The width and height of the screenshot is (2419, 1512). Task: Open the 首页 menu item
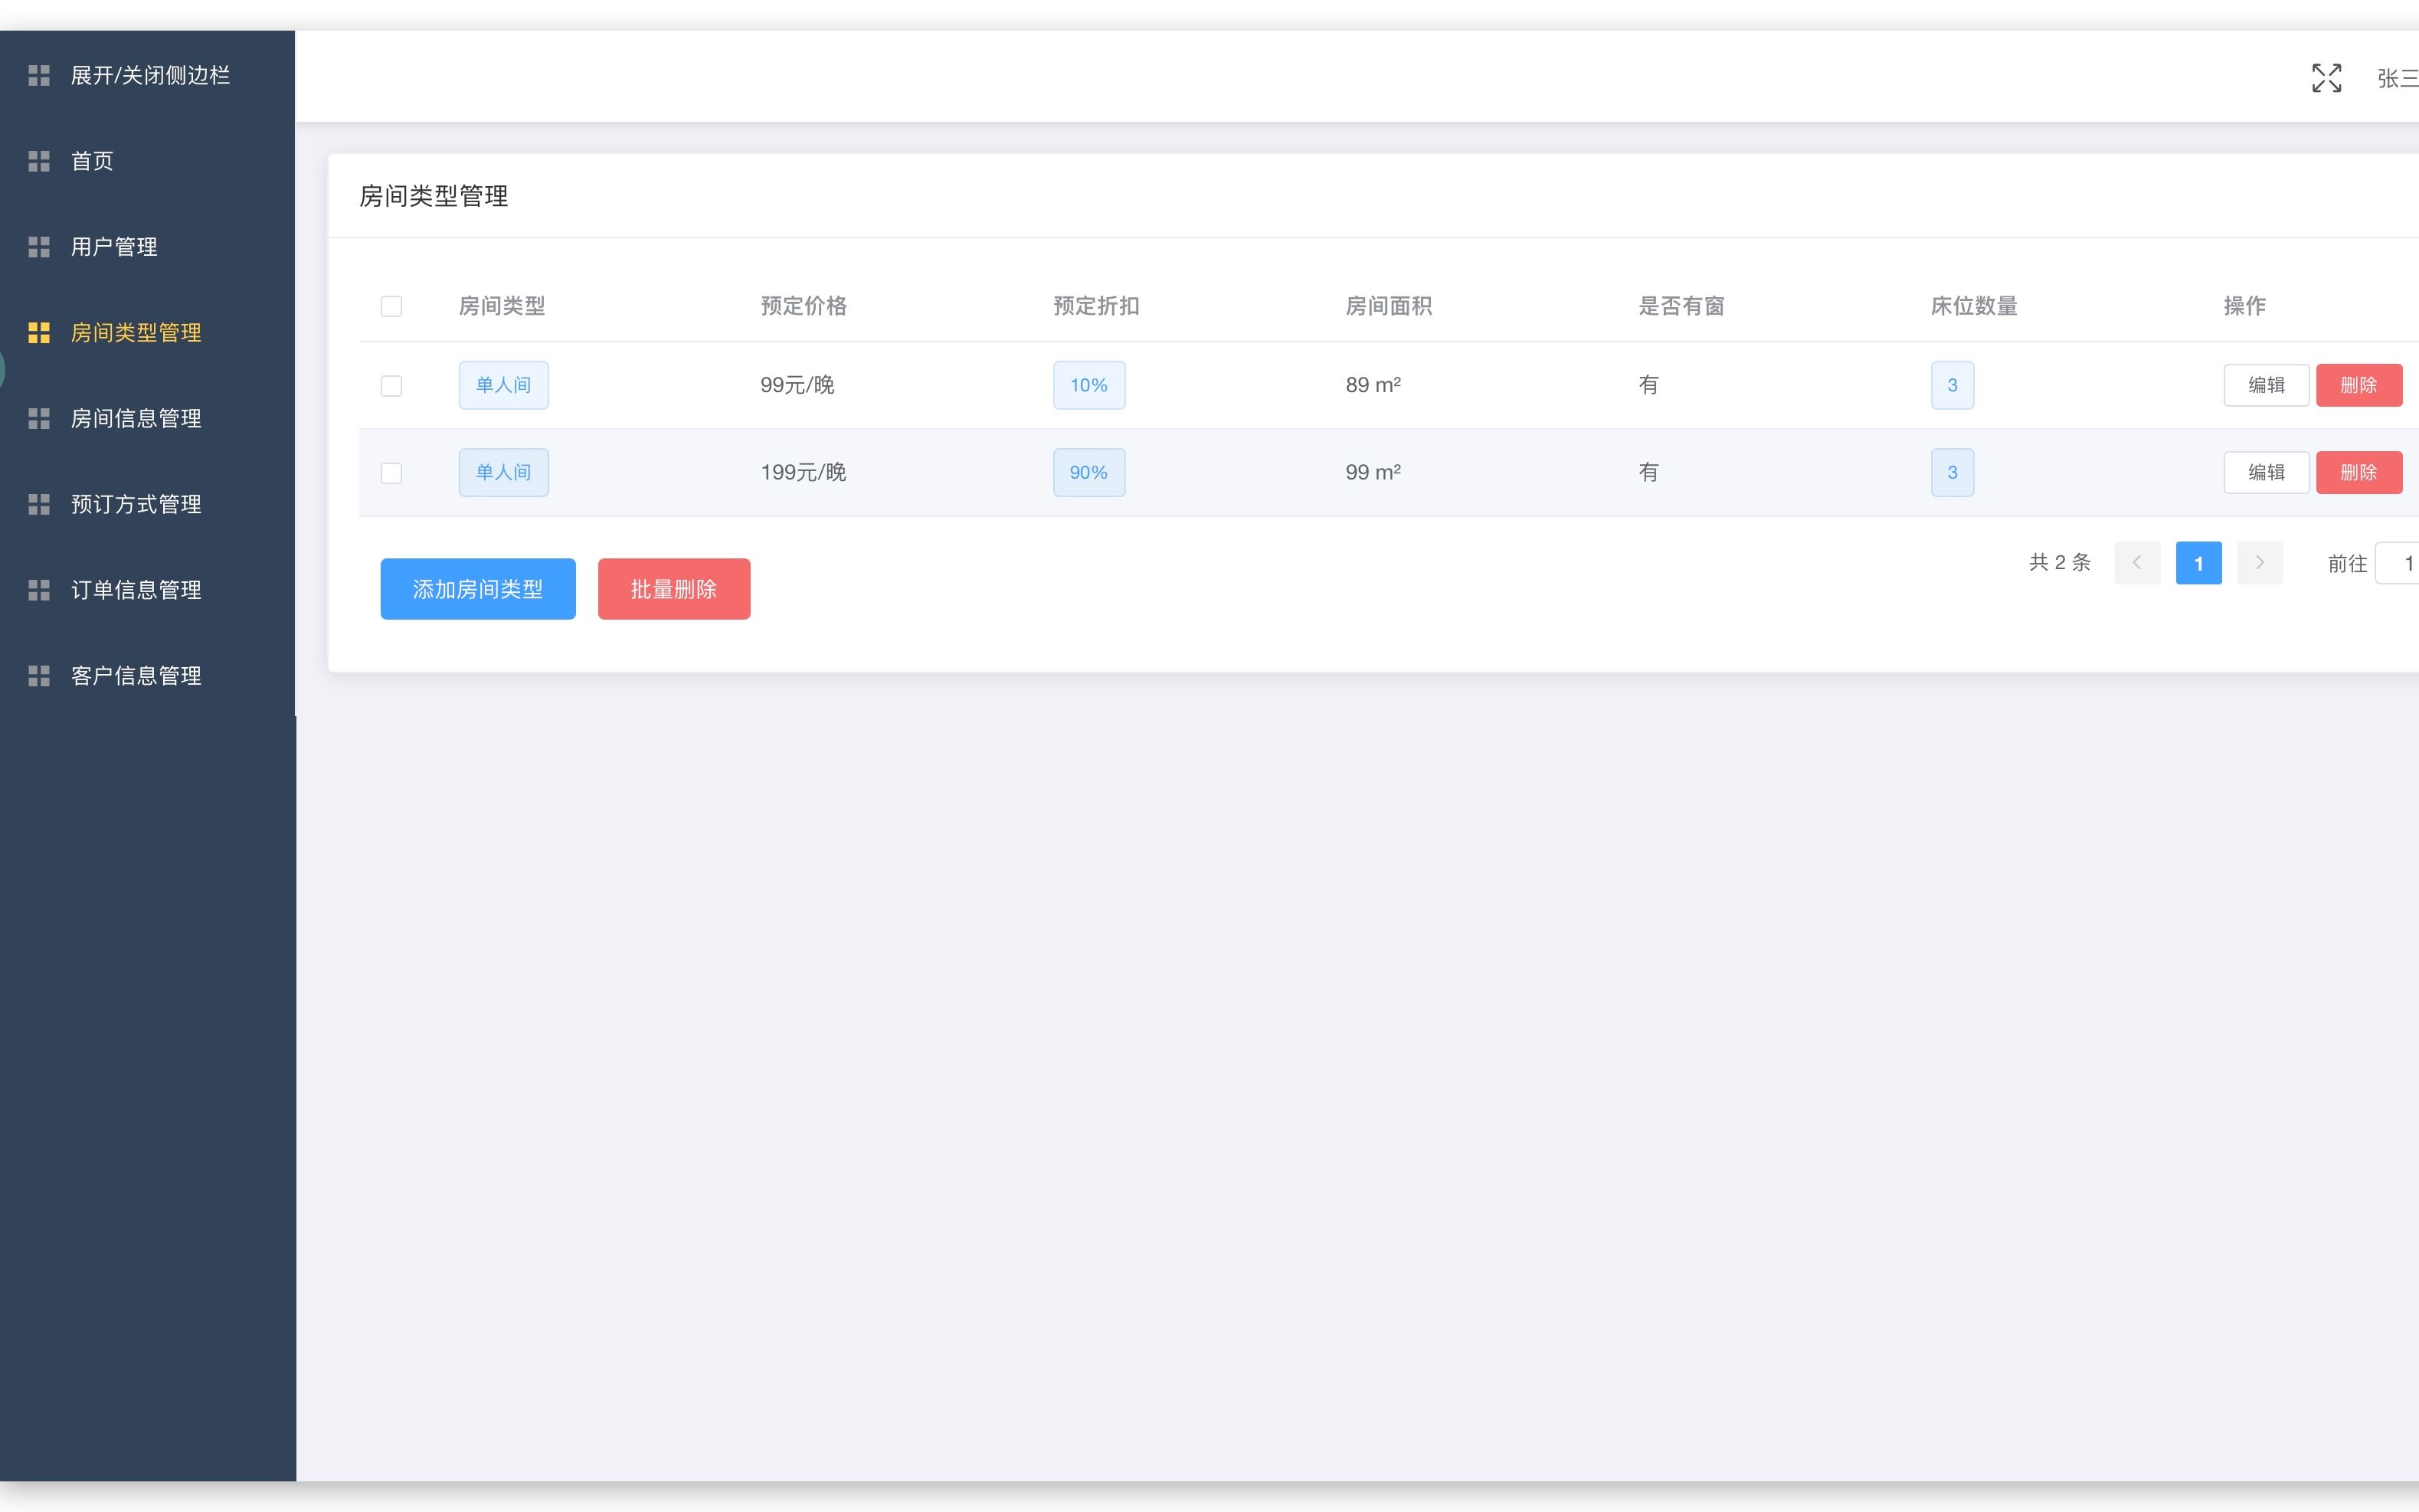click(x=148, y=161)
